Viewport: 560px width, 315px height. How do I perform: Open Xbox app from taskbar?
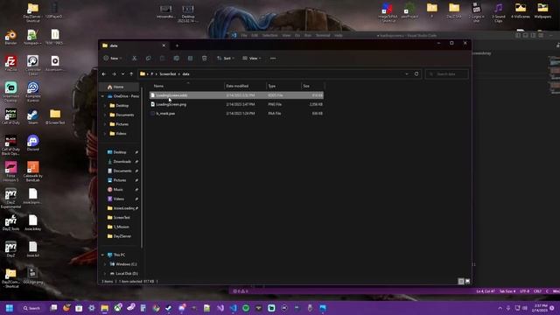point(118,308)
